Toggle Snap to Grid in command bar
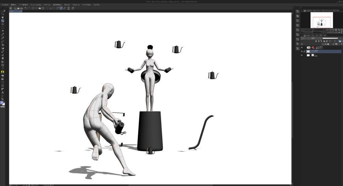Viewport: 343px width, 186px height. (65, 8)
